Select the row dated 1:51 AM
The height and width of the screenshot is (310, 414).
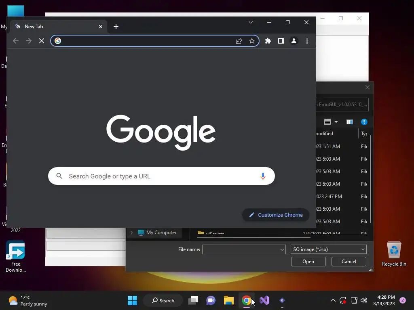(341, 146)
